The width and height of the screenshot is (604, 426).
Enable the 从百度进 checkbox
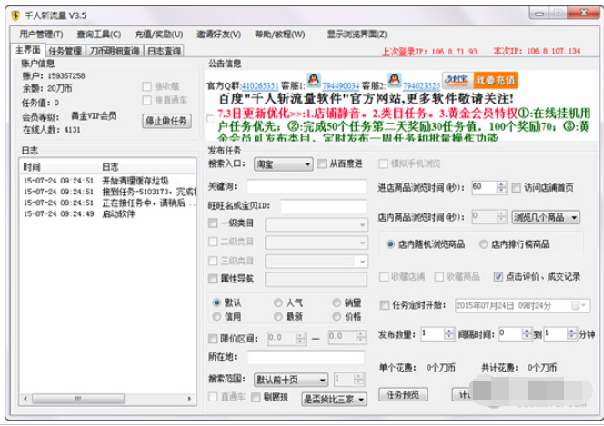308,164
